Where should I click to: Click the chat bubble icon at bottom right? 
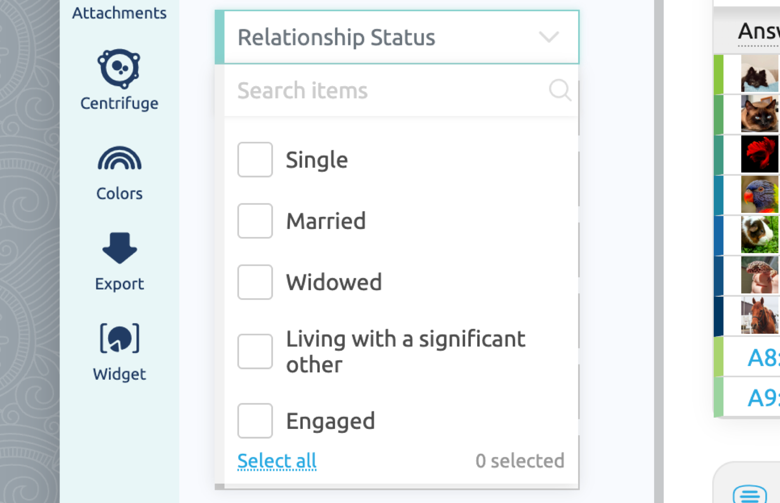coord(750,494)
